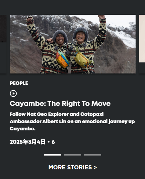Screen dimensions: 145x179
Task: Click the 2025年3月4日 publish date
Action: pos(28,142)
